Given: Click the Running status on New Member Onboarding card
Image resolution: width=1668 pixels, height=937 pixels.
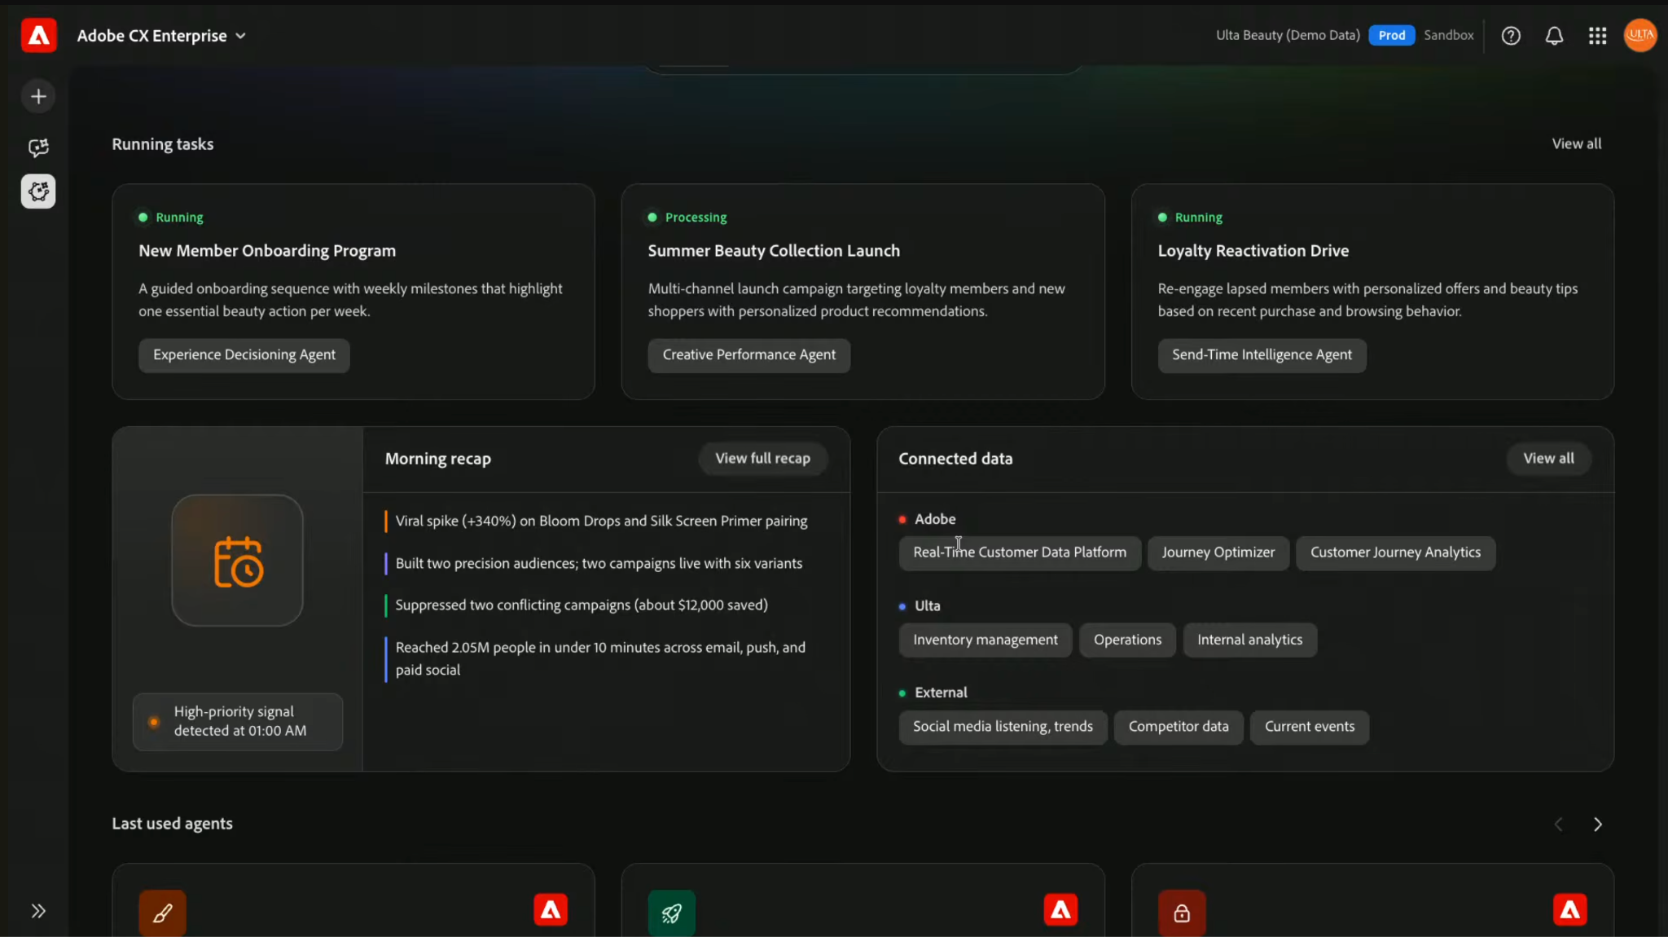Looking at the screenshot, I should tap(171, 218).
